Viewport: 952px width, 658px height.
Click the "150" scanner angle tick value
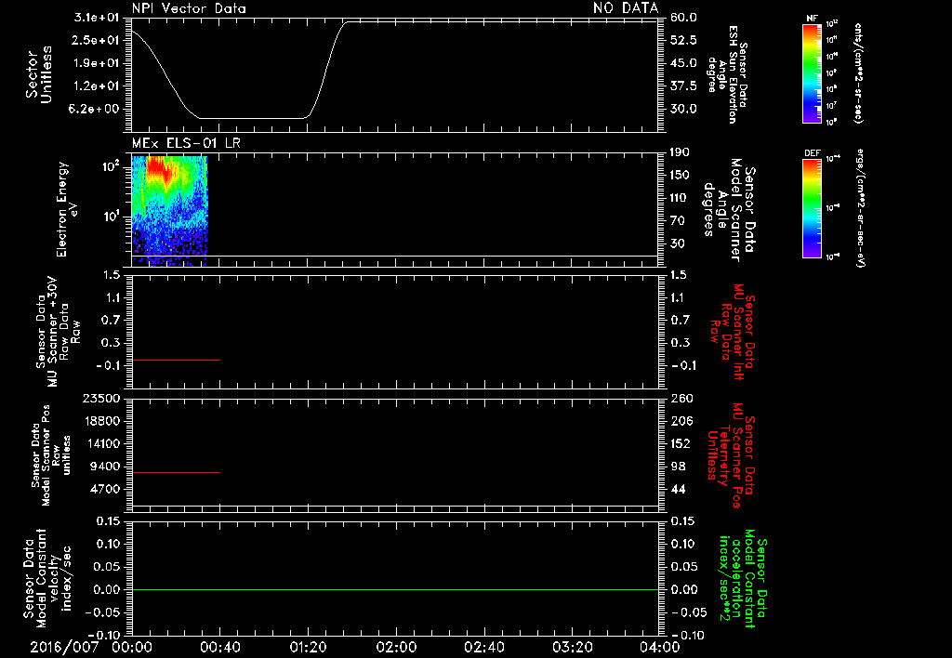[x=680, y=175]
